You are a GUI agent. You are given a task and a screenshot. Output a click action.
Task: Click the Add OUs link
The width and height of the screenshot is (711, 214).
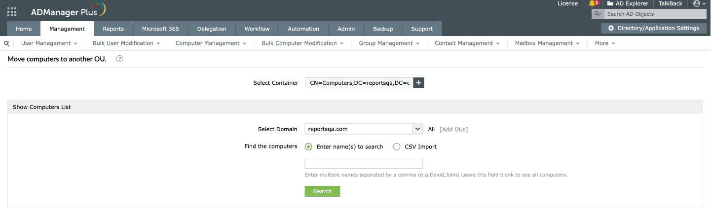pos(453,129)
